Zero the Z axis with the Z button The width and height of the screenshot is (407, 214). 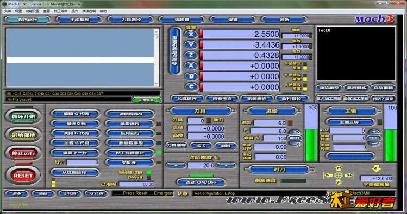point(191,55)
